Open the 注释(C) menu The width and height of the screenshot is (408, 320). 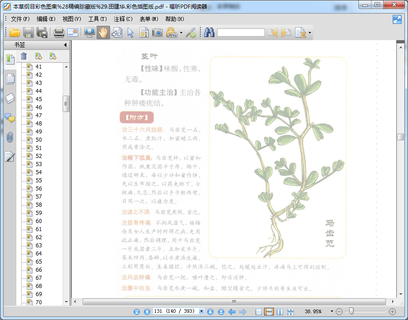point(123,19)
